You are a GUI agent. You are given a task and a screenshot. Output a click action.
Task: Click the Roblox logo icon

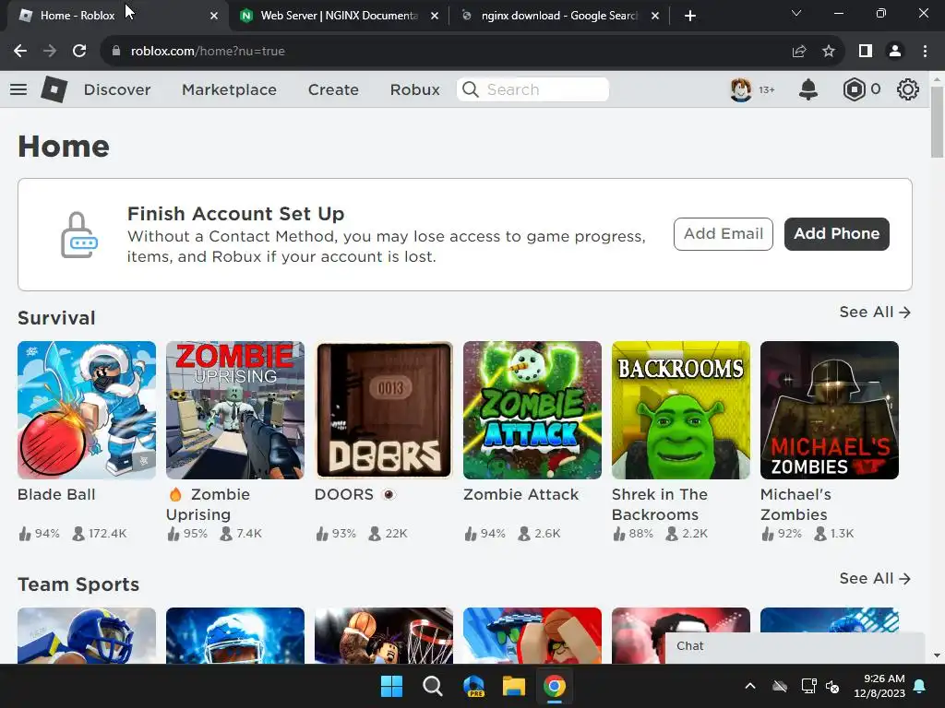(54, 89)
